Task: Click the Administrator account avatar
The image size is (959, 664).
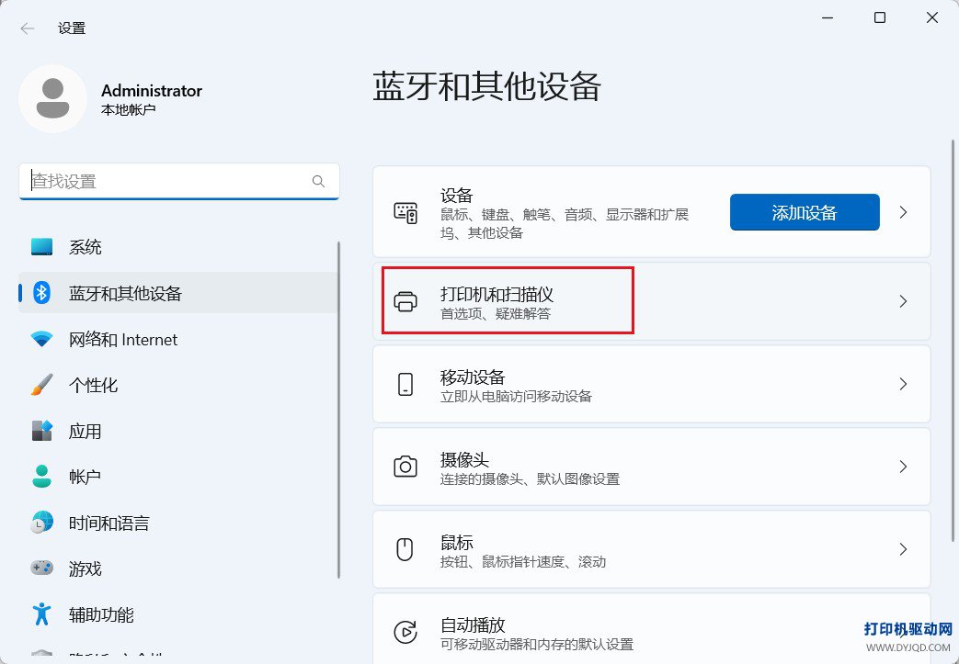Action: click(x=52, y=99)
